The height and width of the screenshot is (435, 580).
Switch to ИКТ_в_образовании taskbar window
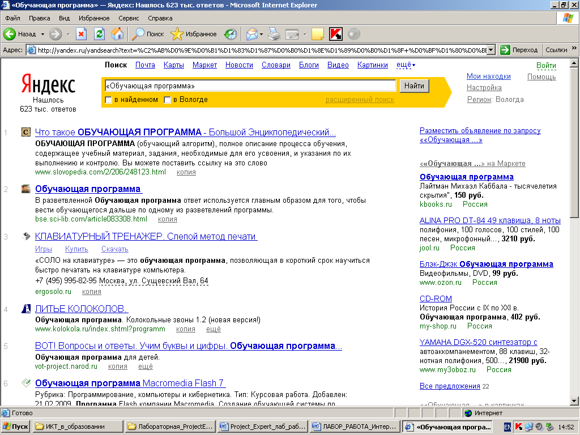(x=78, y=427)
